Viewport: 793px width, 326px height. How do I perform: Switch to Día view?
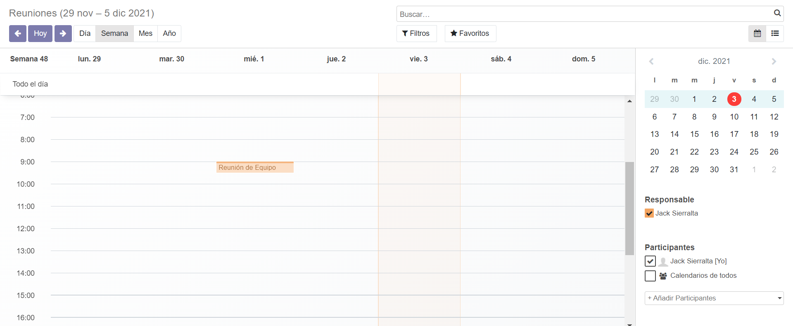[85, 33]
